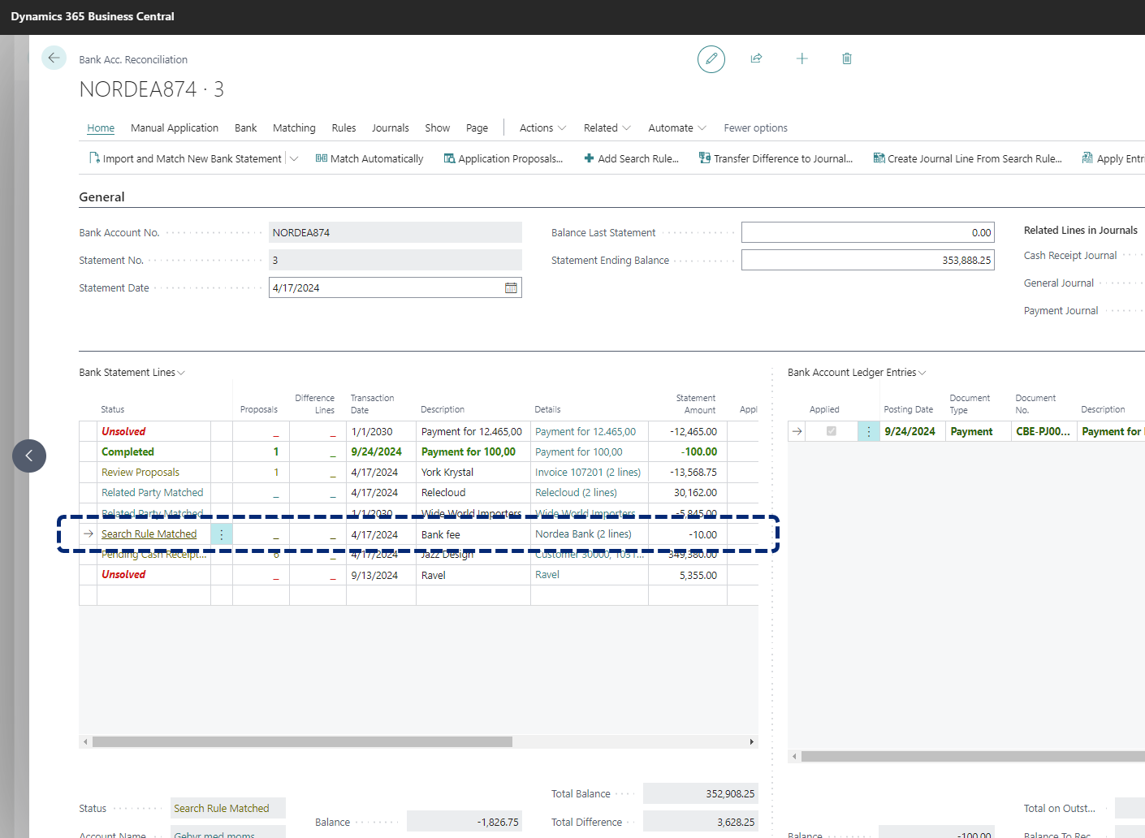Open the Automate dropdown menu
Screen dimensions: 1145x838
(x=677, y=127)
